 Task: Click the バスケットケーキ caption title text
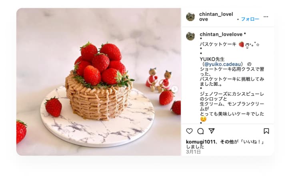point(218,44)
